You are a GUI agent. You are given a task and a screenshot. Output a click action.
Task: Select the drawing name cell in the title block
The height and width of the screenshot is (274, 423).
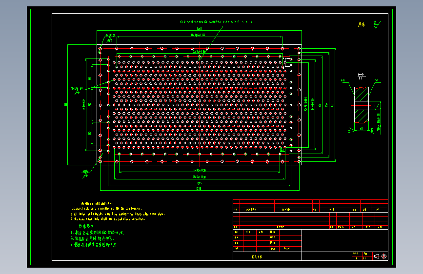point(267,256)
